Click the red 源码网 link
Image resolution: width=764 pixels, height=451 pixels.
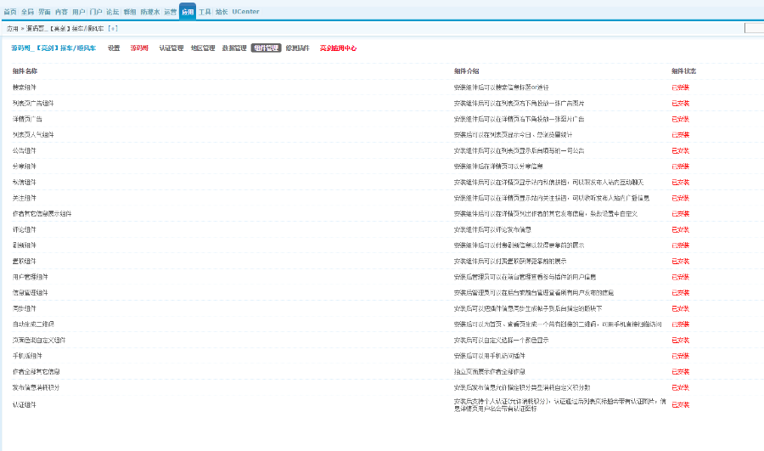[139, 48]
